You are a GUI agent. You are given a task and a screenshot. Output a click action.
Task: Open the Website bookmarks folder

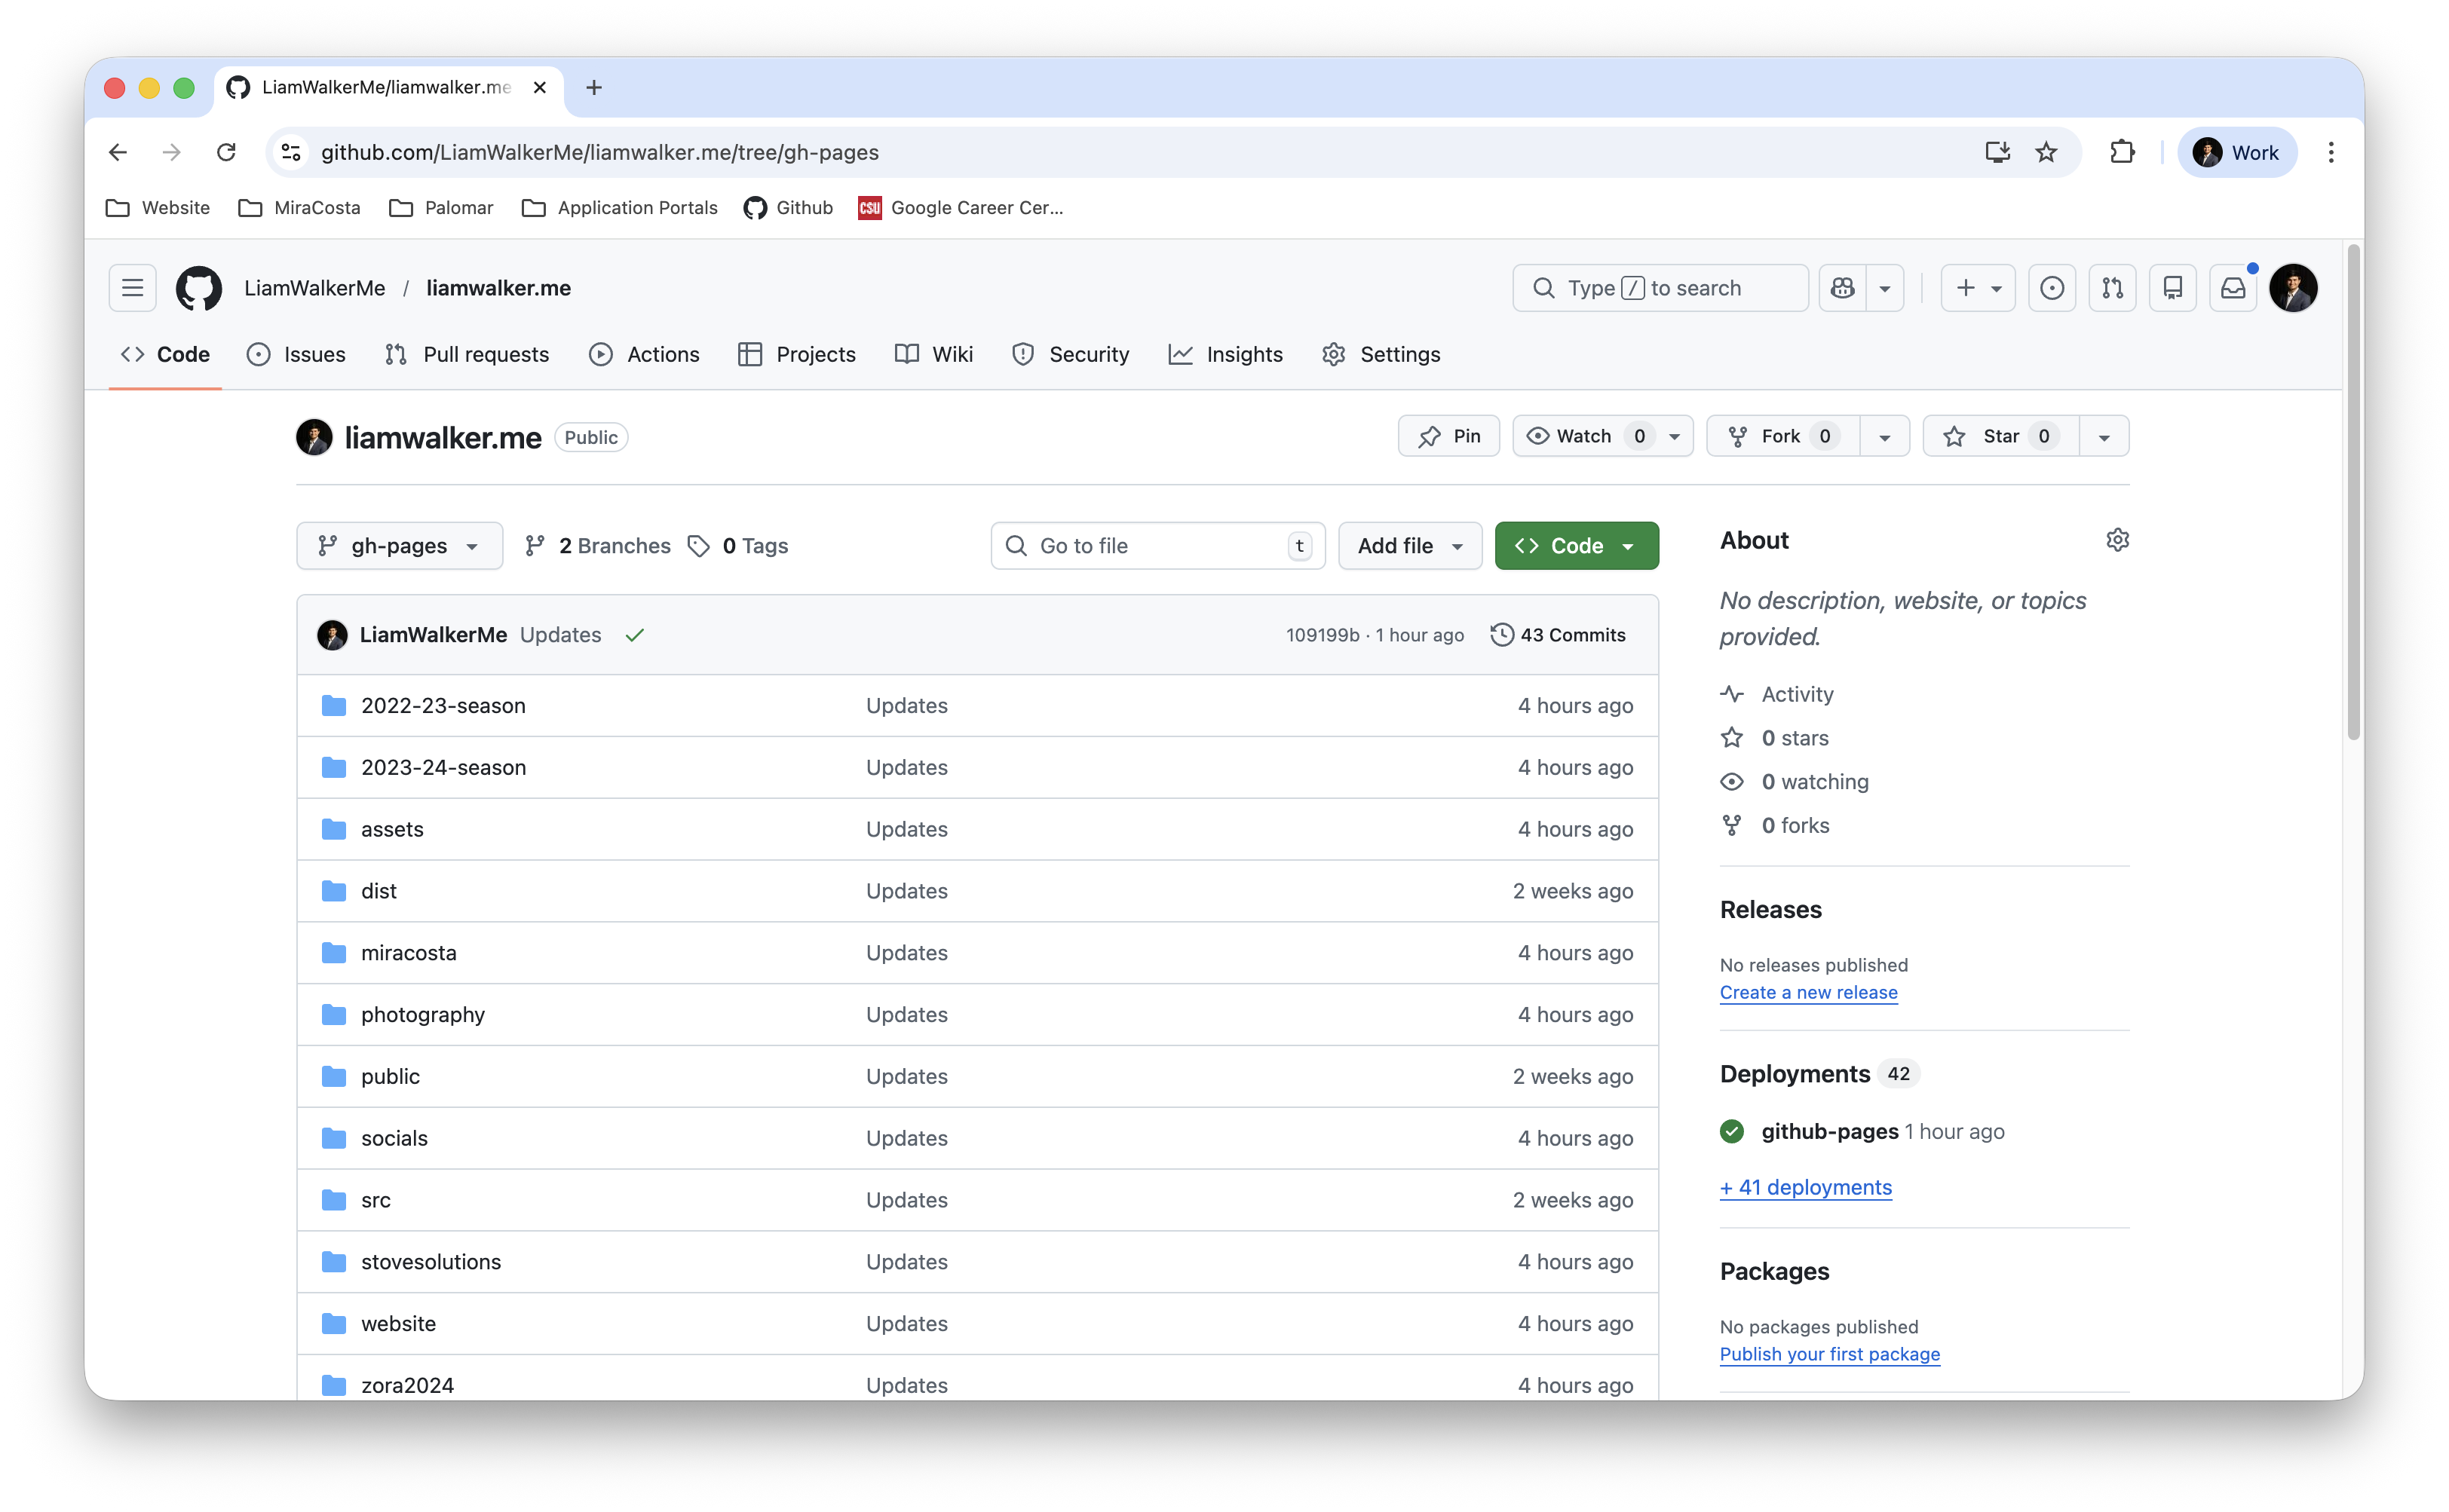tap(158, 207)
